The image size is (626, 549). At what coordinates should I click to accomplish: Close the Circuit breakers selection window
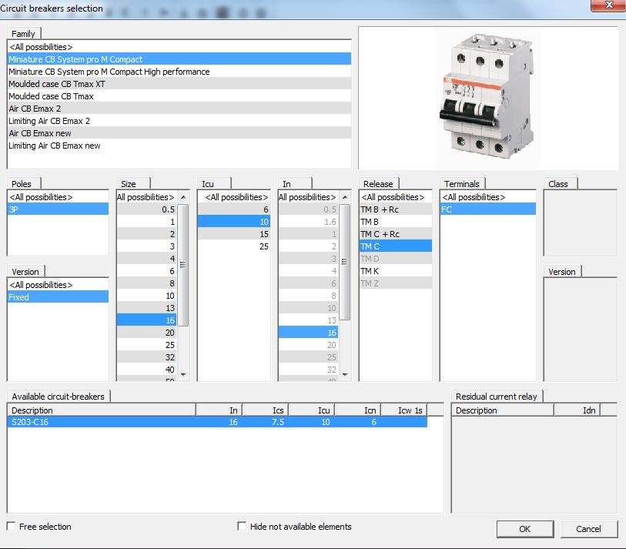[608, 5]
